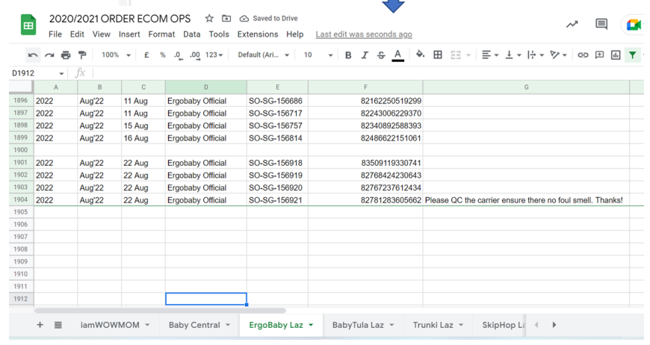Screen dimensions: 650x345
Task: Open the Edit menu
Action: tap(77, 34)
